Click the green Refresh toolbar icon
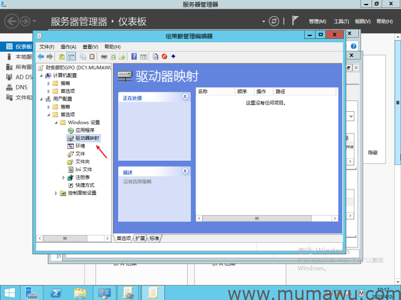Screen dimensions: 401x300 (x=113, y=57)
